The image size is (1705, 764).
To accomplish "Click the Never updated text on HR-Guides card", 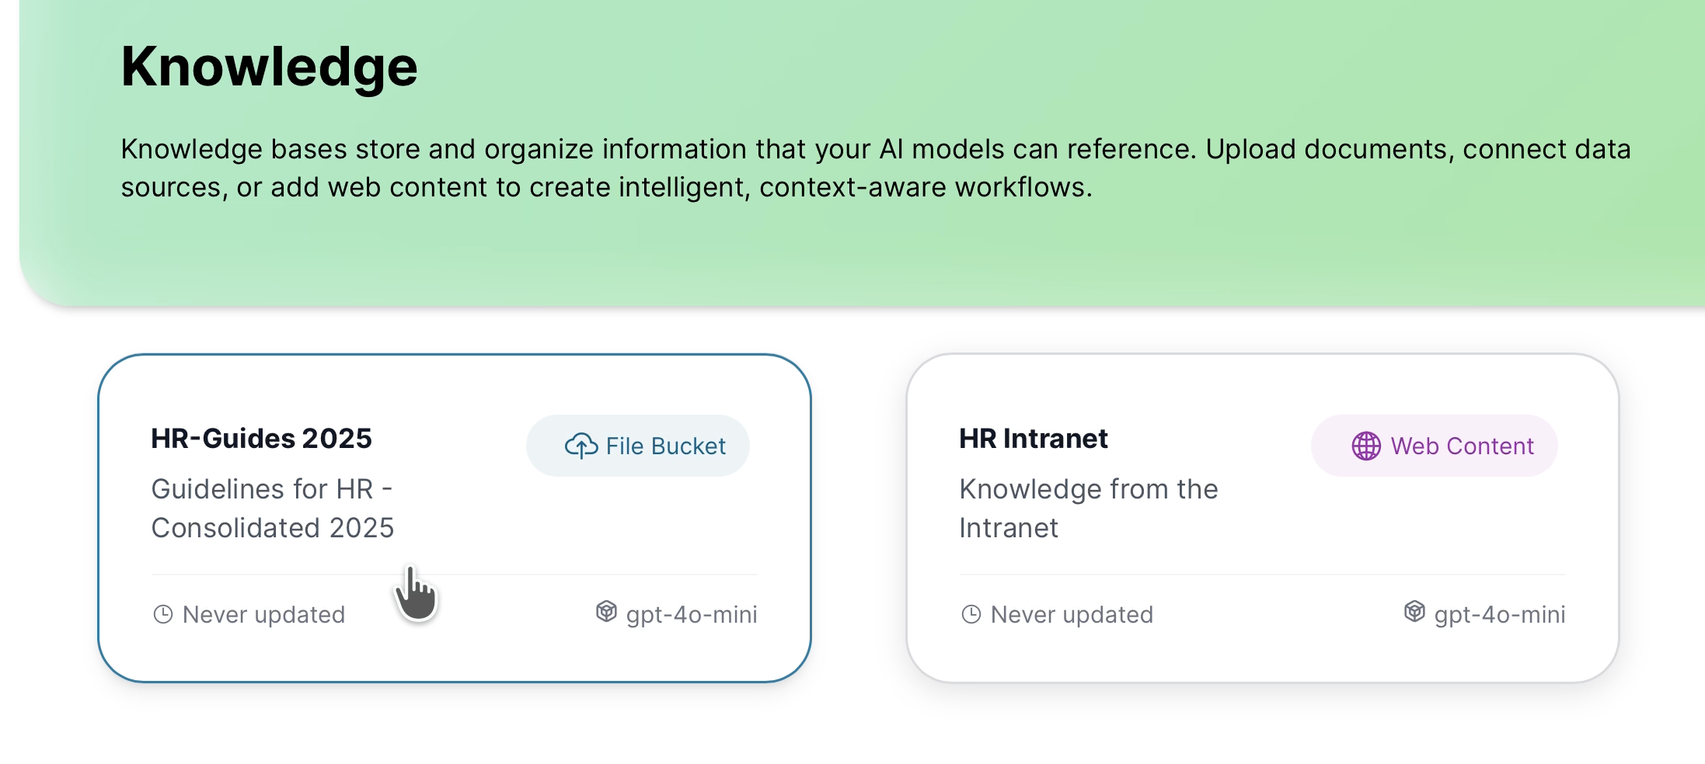I will click(263, 614).
